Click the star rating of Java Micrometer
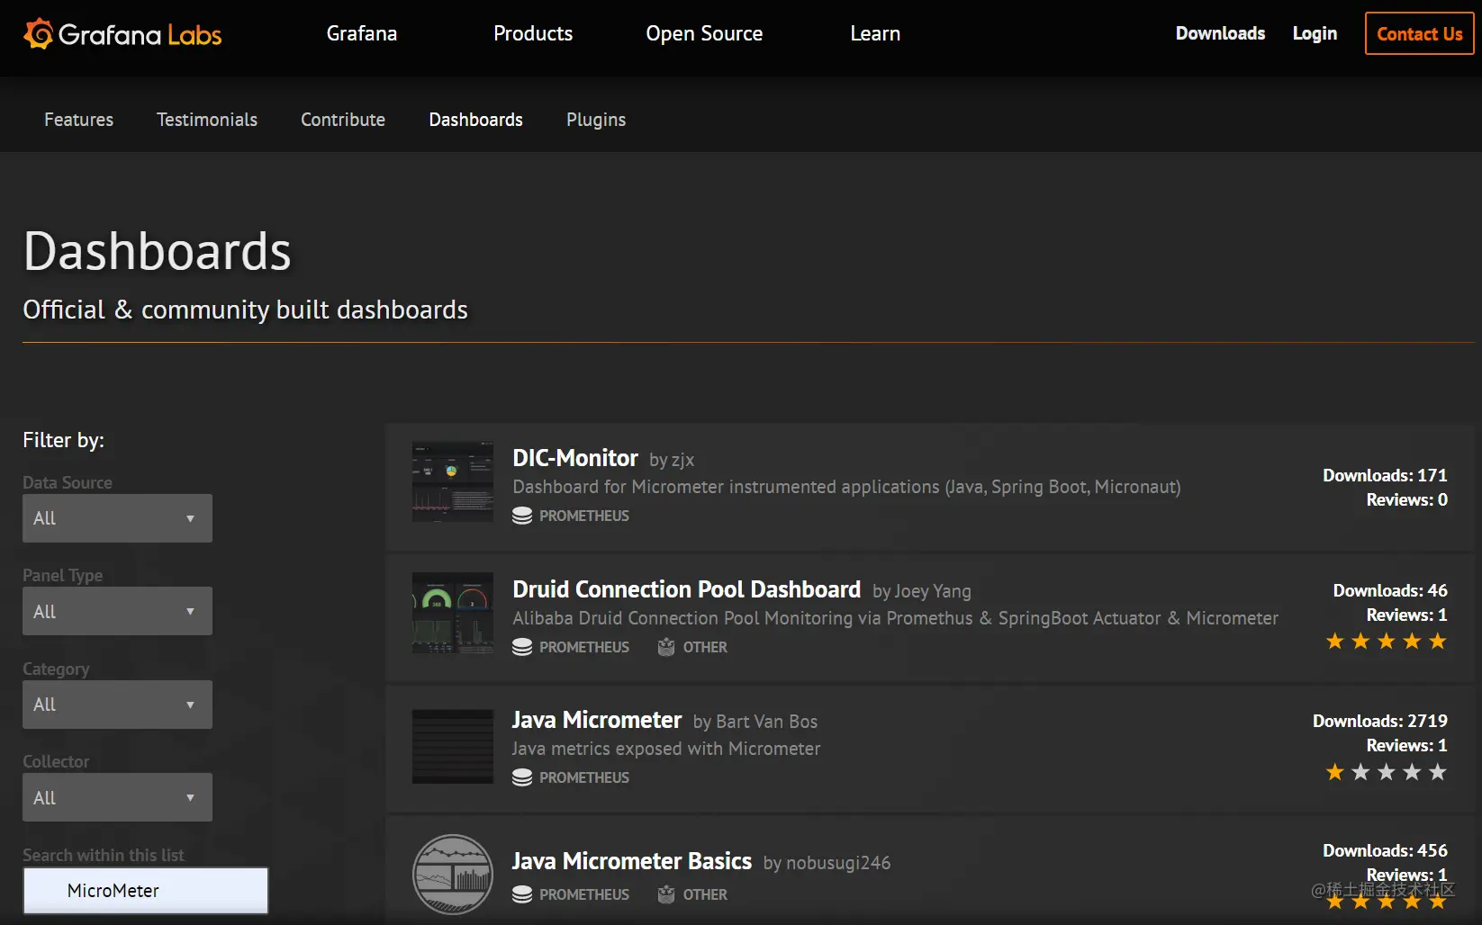 pyautogui.click(x=1387, y=772)
